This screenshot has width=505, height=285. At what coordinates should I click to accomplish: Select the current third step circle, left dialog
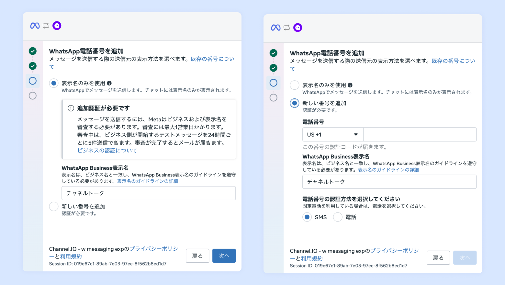click(x=33, y=81)
